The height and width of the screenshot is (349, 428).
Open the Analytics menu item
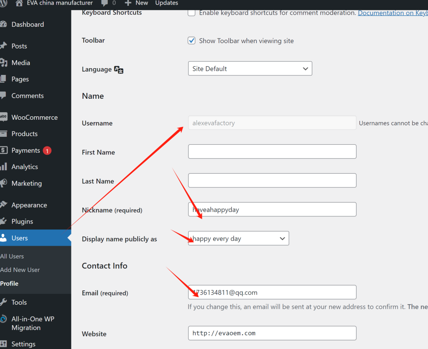pos(25,167)
